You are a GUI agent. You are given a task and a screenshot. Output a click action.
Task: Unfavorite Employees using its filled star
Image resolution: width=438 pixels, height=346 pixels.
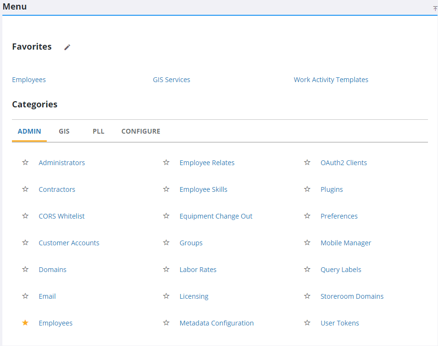(25, 323)
